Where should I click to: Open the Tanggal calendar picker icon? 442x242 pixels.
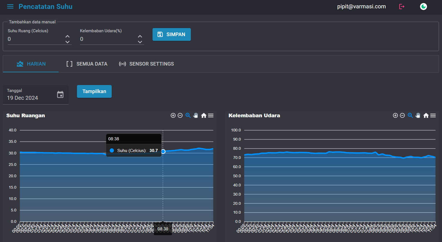[x=60, y=94]
